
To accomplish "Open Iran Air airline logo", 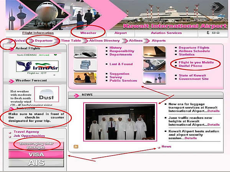I will coord(38,66).
